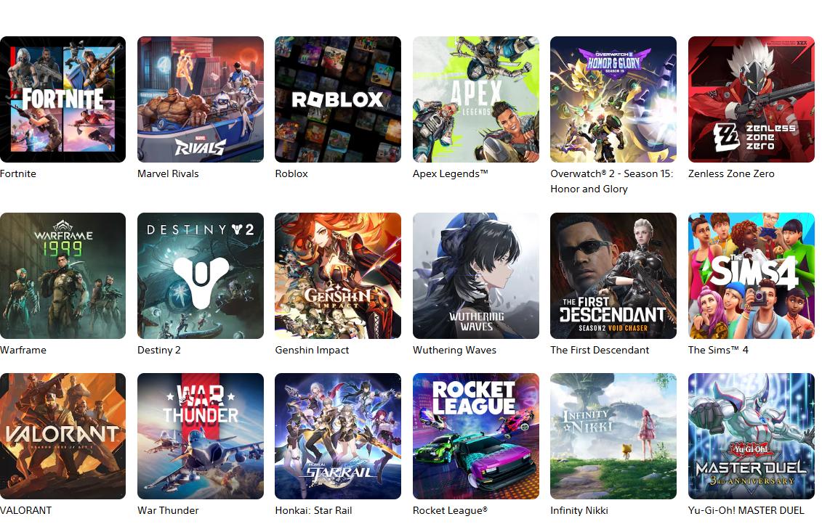Select the War Thunder cover image
Screen dimensions: 822x532
[x=201, y=436]
